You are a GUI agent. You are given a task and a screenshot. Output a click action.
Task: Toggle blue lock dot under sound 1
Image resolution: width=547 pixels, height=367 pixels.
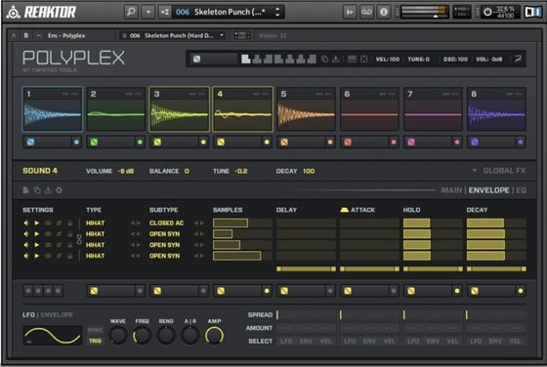click(x=76, y=143)
